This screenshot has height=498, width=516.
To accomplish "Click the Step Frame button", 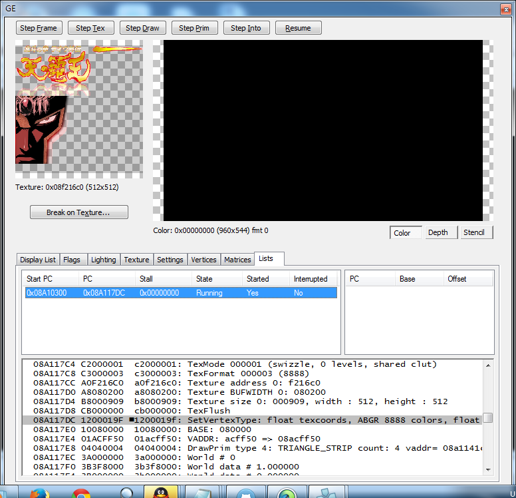I will pos(39,28).
